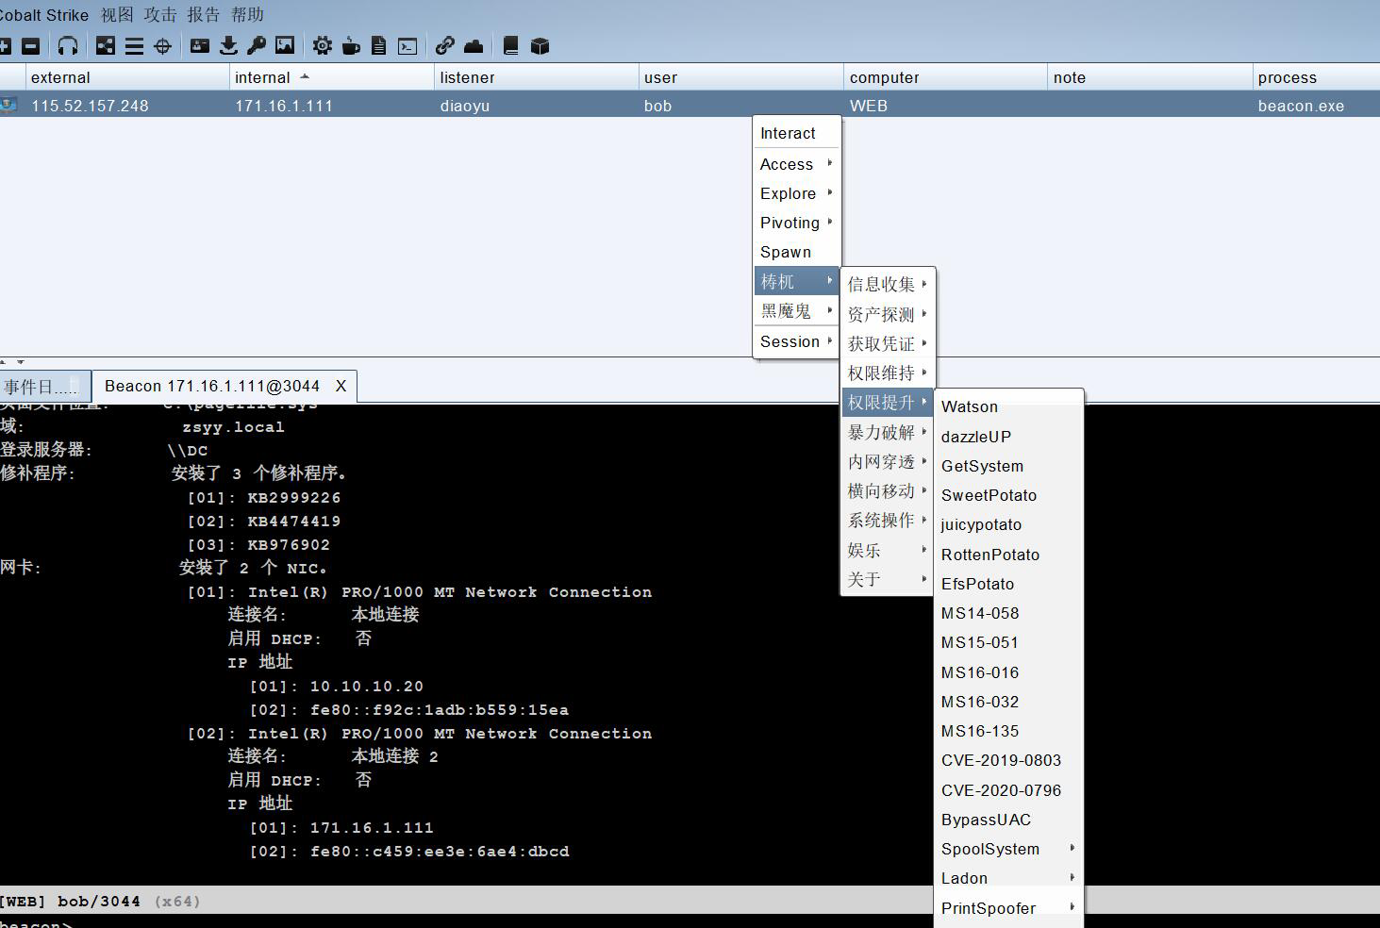The height and width of the screenshot is (928, 1380).
Task: Open the 权限维持 submenu
Action: click(887, 373)
